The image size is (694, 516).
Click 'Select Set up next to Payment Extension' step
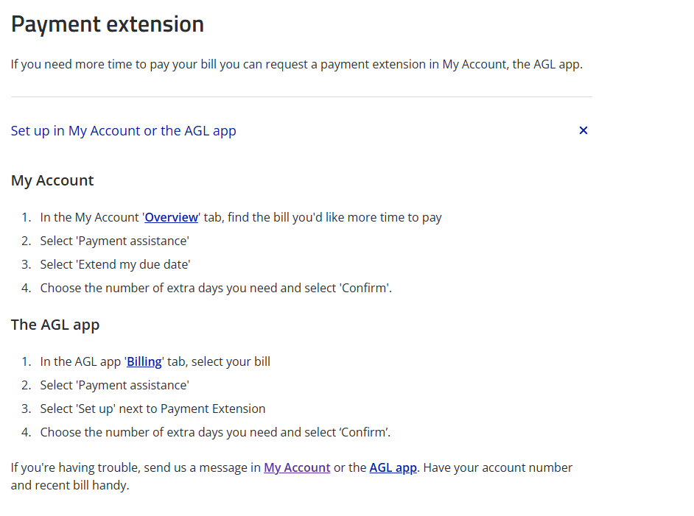tap(151, 409)
